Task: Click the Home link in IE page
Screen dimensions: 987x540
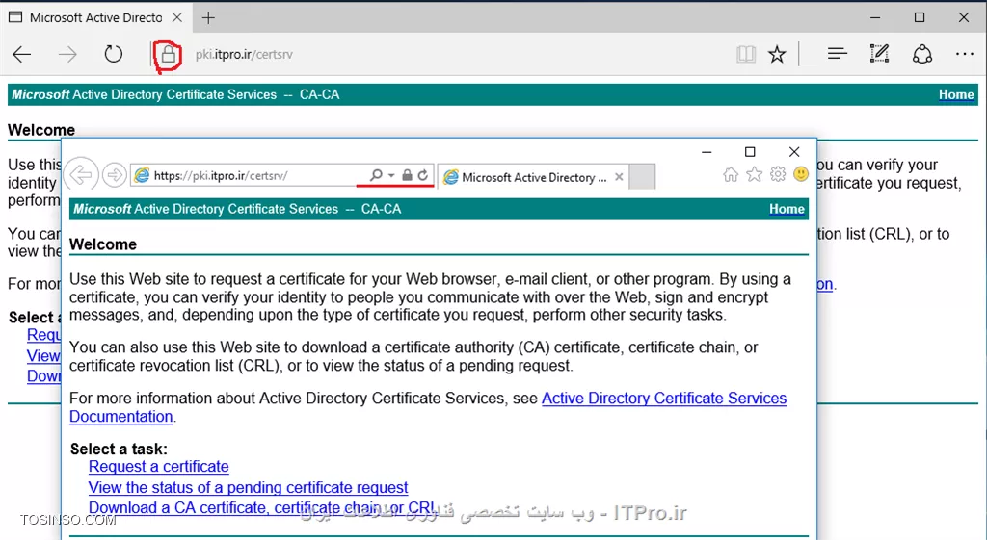Action: (x=787, y=209)
